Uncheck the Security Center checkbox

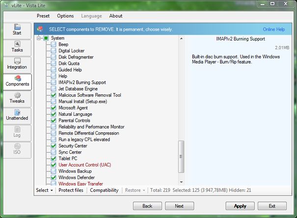point(54,146)
